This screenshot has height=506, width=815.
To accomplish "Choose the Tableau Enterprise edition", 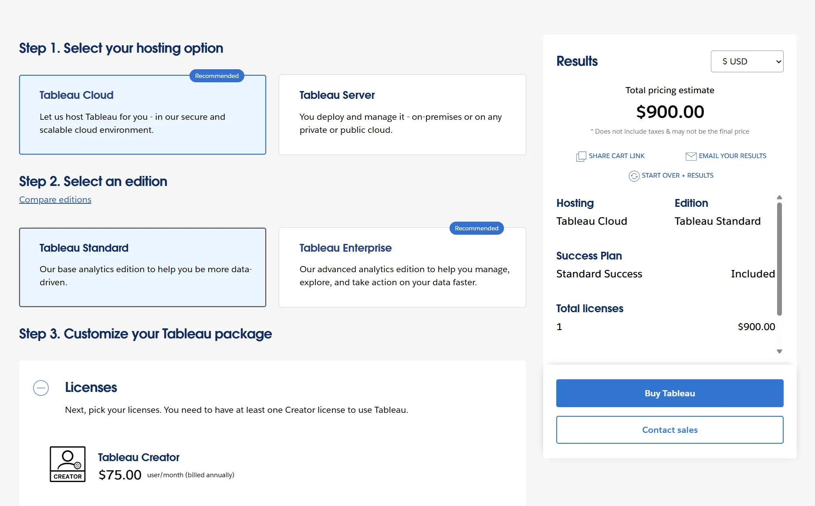I will (402, 267).
